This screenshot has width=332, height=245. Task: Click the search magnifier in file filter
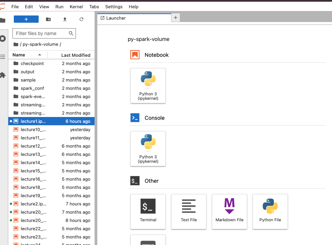pos(71,33)
